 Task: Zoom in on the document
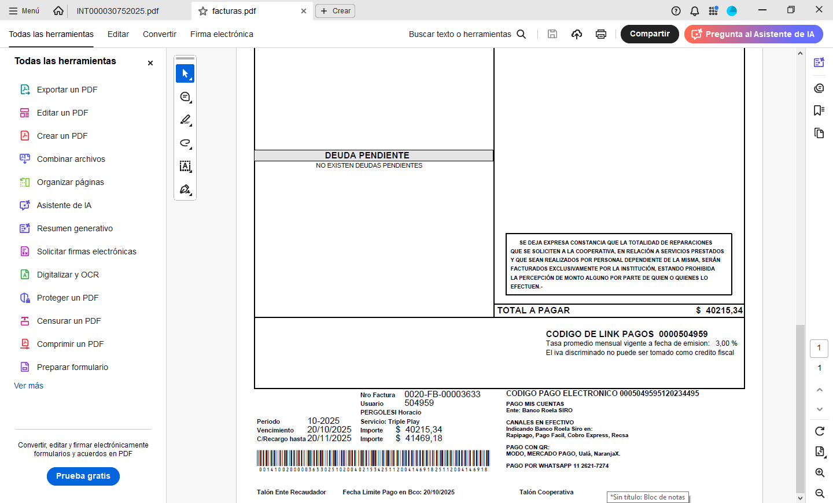click(x=819, y=472)
